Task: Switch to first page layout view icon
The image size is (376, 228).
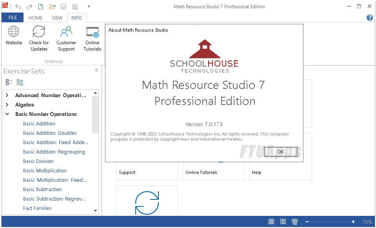Action: pos(271,222)
